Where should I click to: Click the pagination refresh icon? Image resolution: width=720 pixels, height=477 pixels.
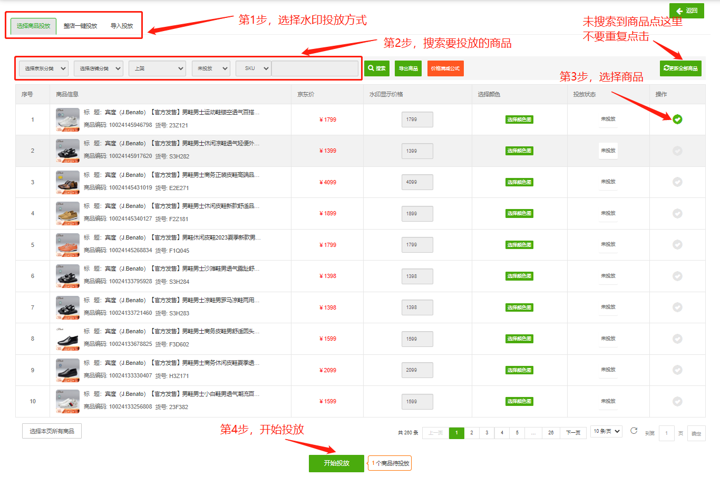coord(634,431)
